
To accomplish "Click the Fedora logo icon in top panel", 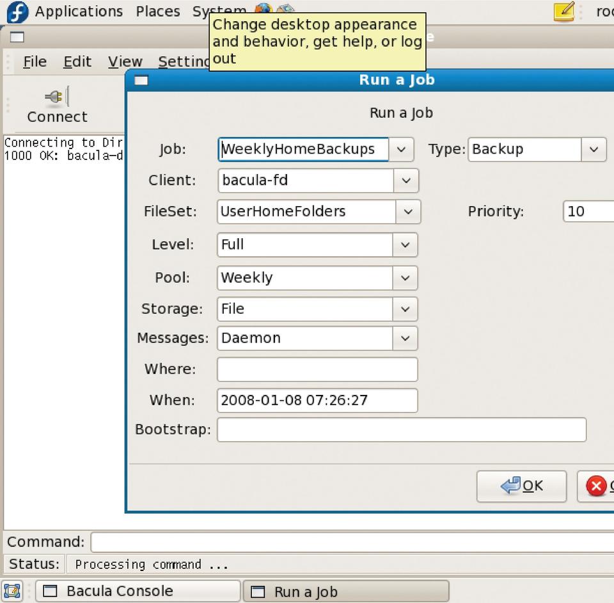I will 18,12.
